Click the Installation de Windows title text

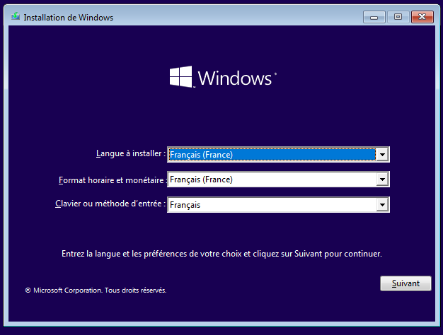tap(69, 18)
